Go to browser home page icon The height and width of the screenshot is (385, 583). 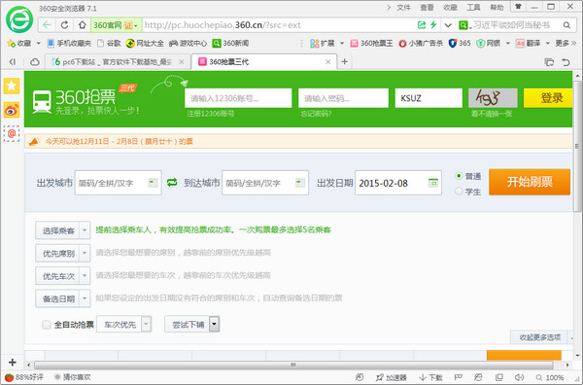(x=83, y=25)
